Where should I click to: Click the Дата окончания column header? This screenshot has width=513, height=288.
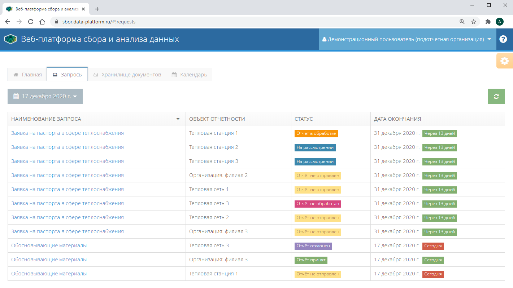(x=438, y=119)
